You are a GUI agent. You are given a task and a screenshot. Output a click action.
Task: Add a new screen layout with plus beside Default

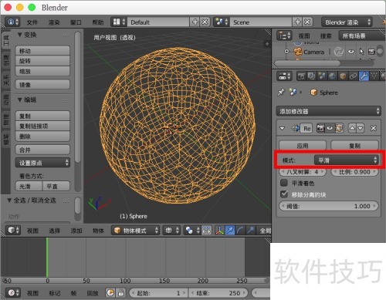195,22
